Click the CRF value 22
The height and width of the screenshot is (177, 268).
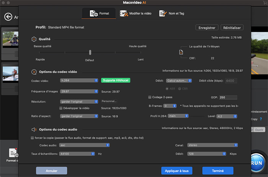212,58
